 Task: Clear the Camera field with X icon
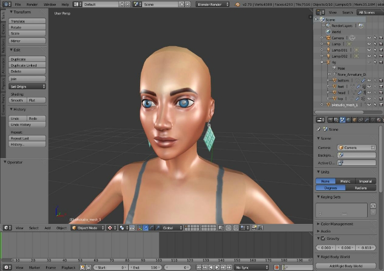(x=372, y=148)
